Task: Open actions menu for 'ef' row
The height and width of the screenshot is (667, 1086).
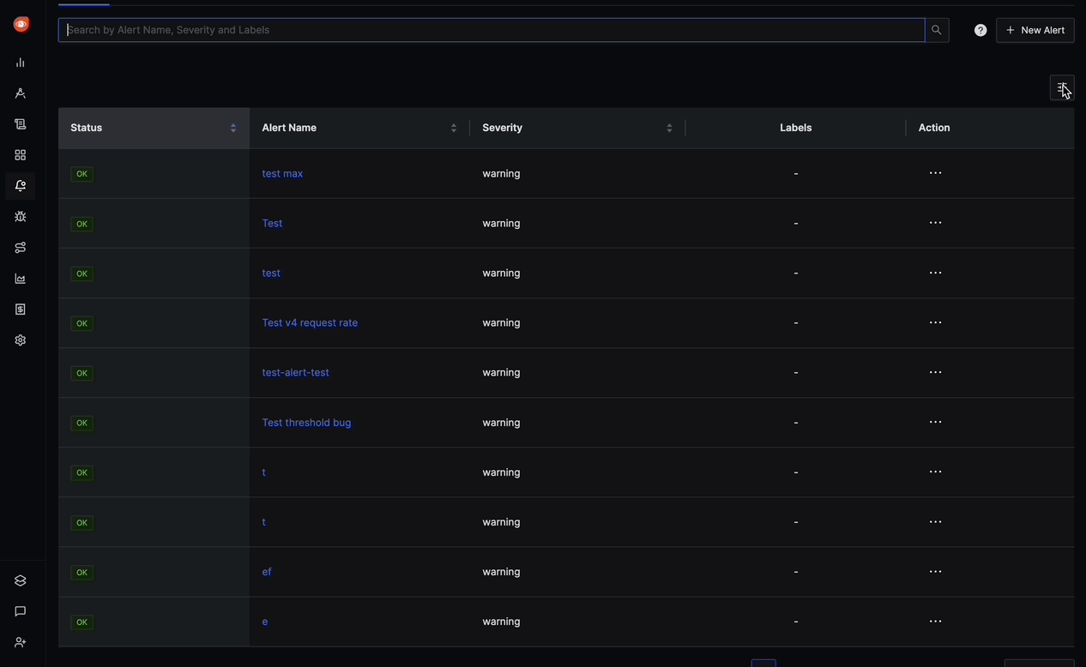Action: (x=935, y=572)
